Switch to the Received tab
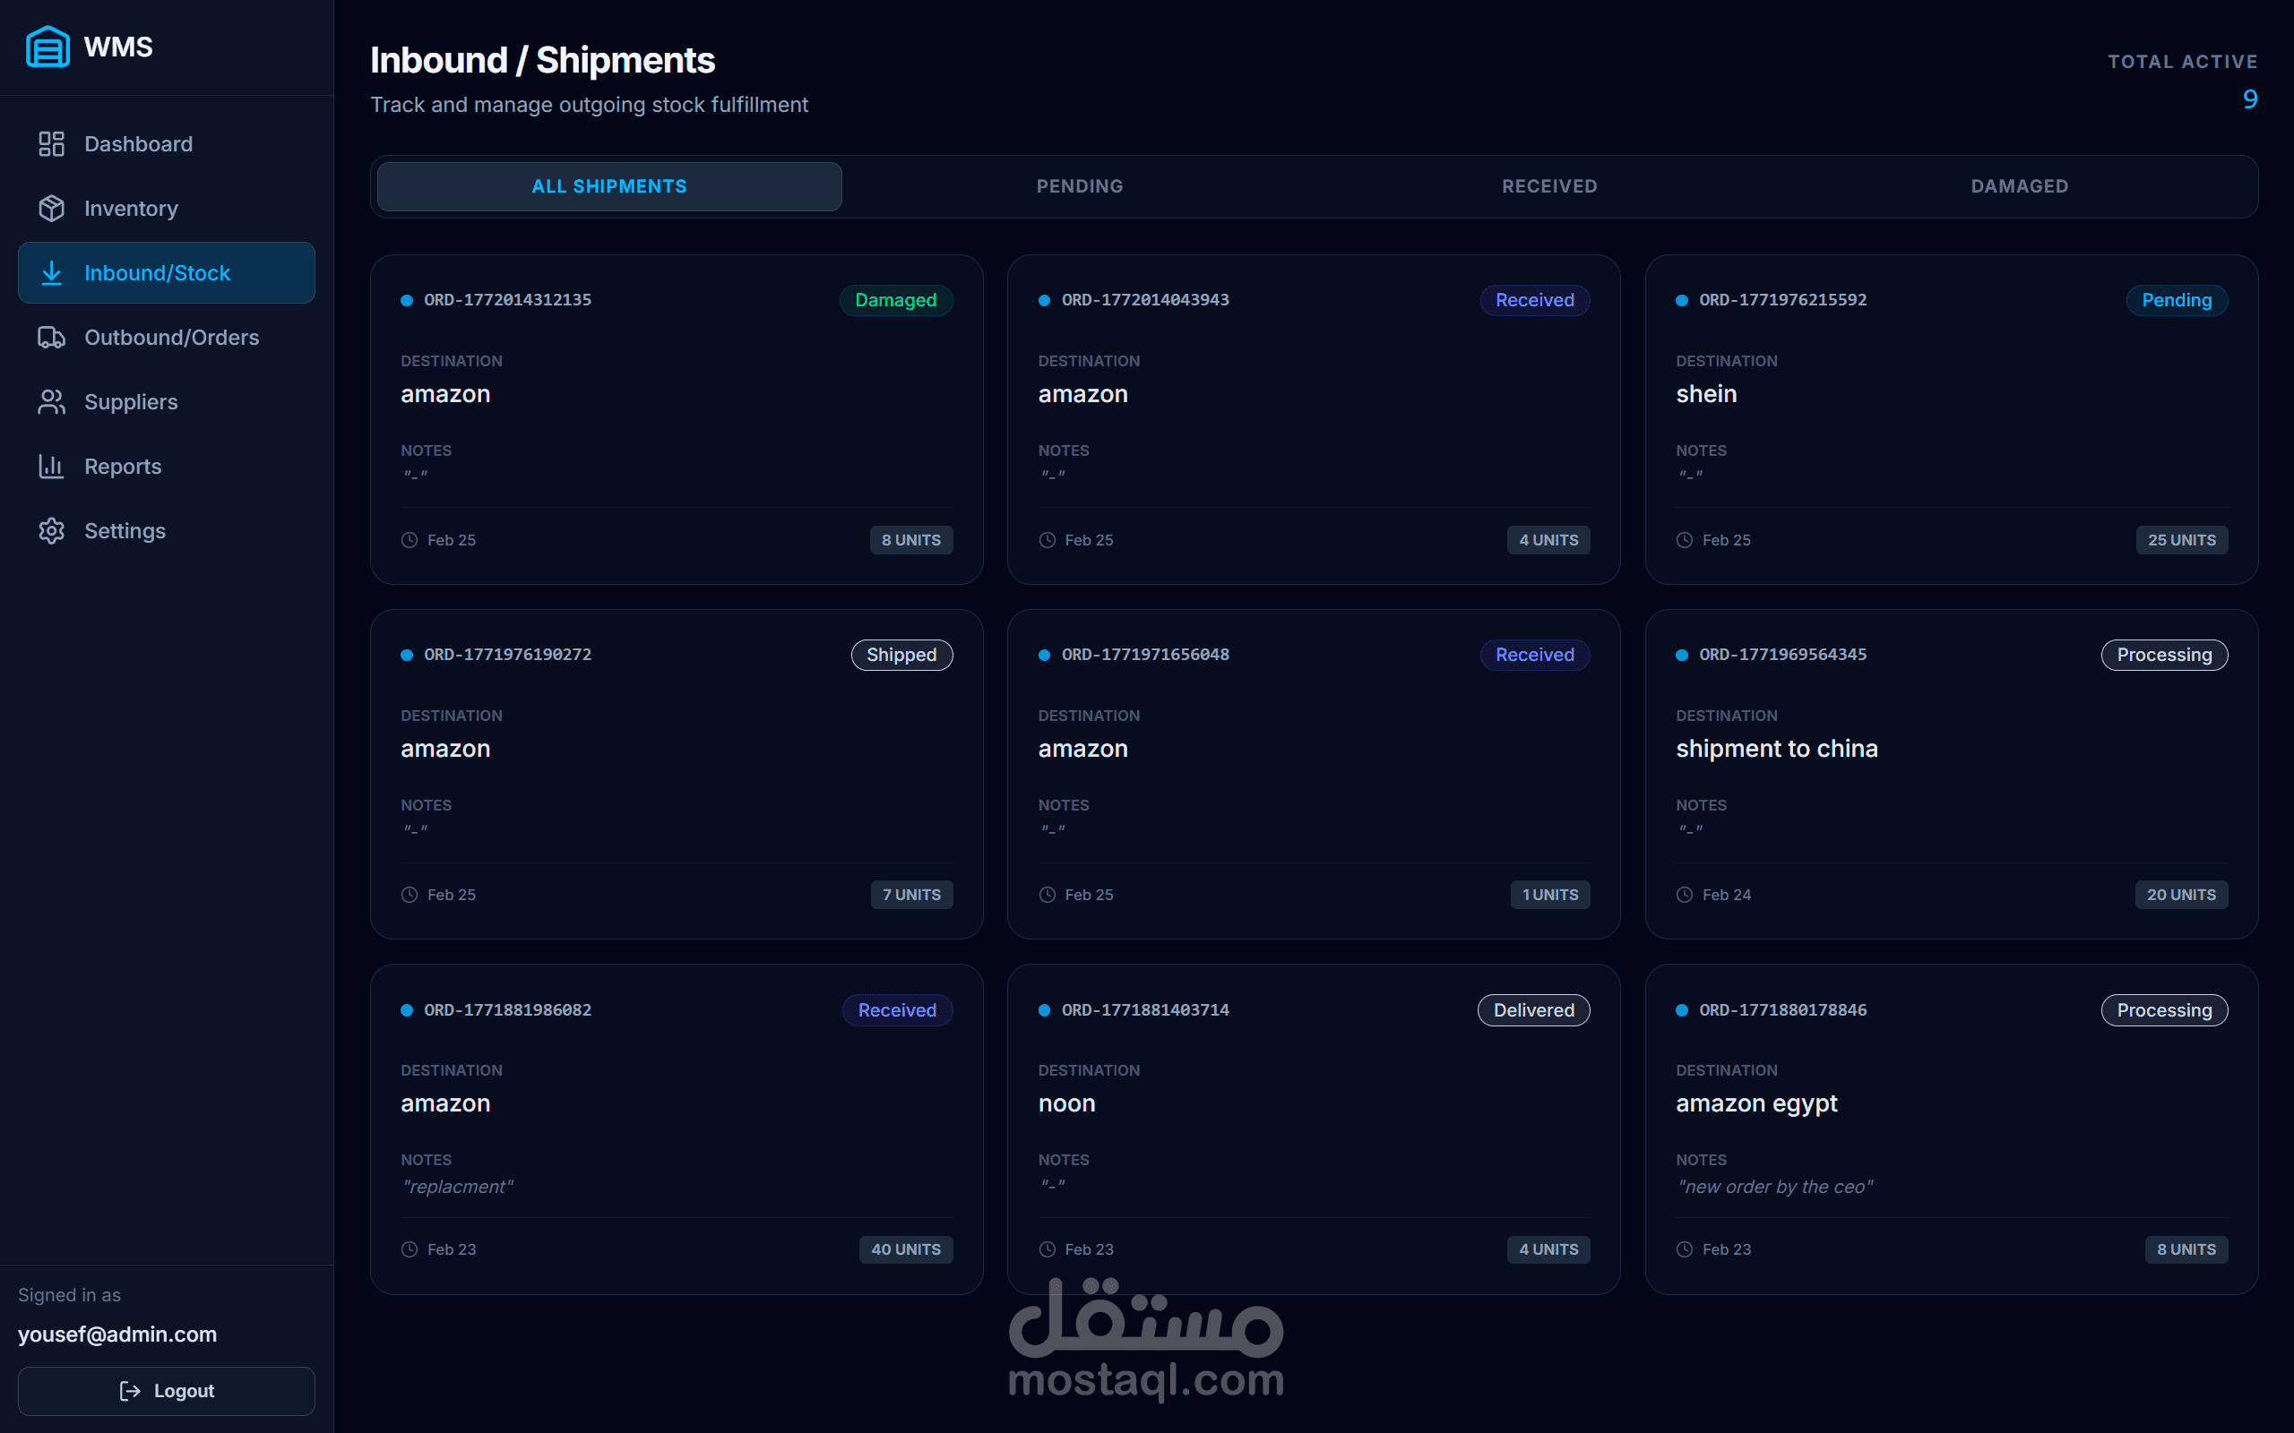This screenshot has height=1433, width=2294. (x=1549, y=186)
